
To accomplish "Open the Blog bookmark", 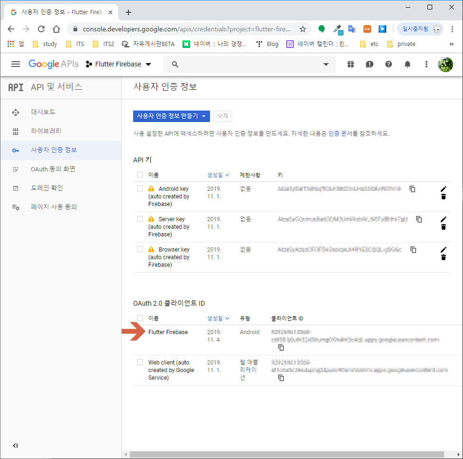I will click(268, 44).
